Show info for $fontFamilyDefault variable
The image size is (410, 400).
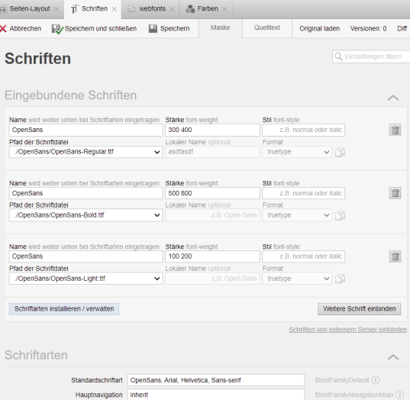(x=376, y=380)
